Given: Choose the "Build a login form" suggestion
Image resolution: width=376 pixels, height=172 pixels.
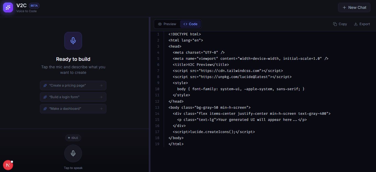Looking at the screenshot, I should point(73,97).
